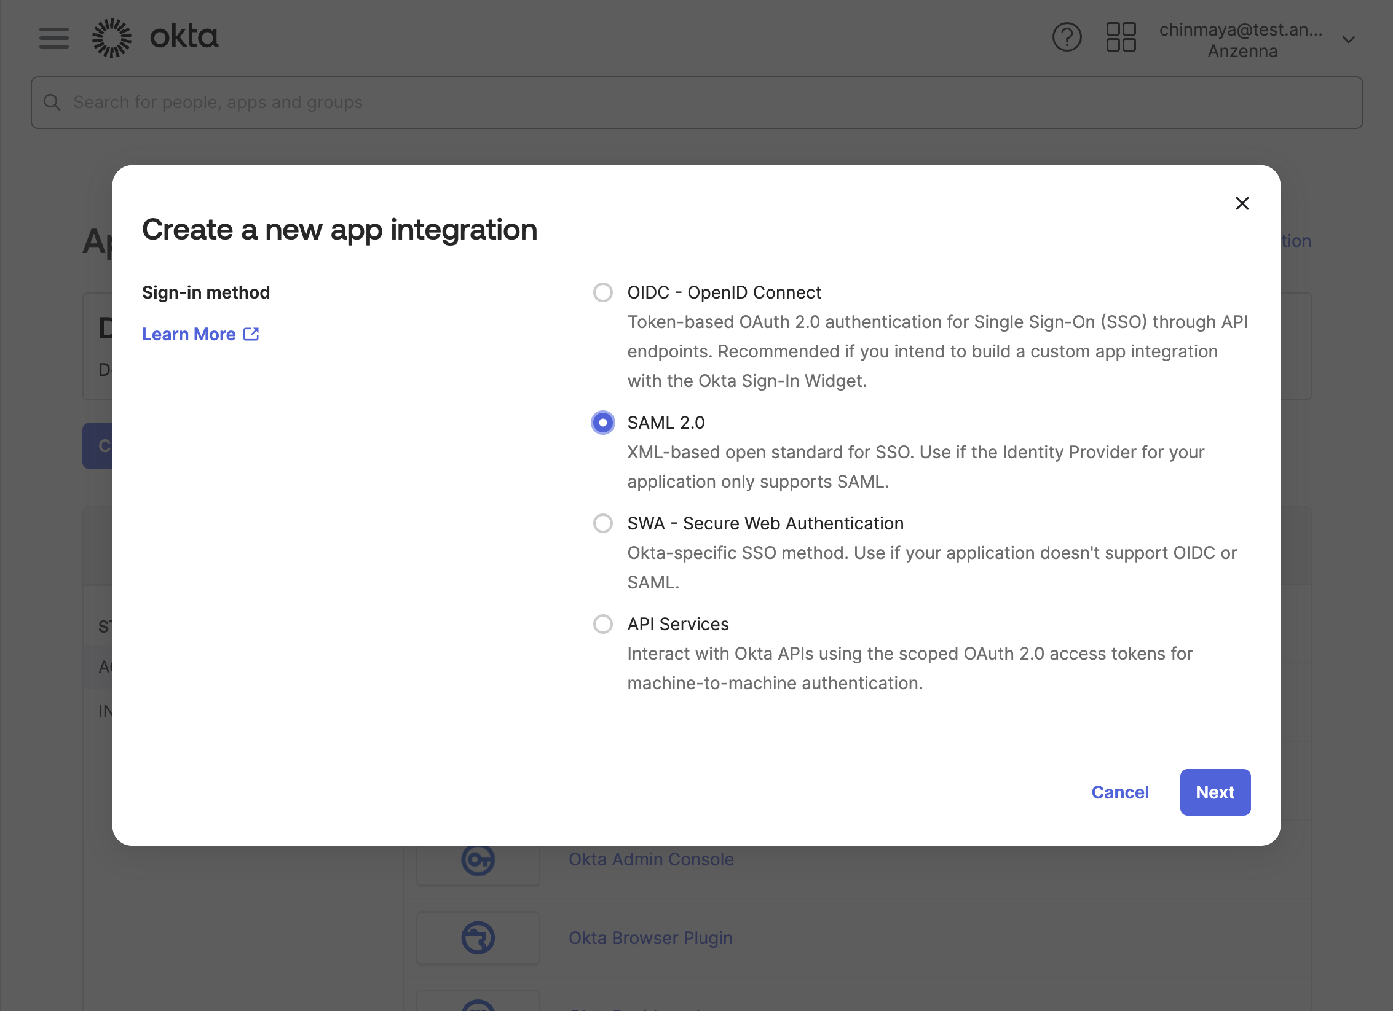
Task: Click the external link icon beside Learn More
Action: pos(251,334)
